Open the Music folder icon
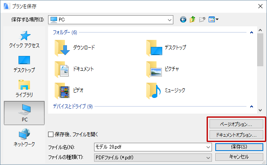The image size is (267, 165). pos(154,91)
